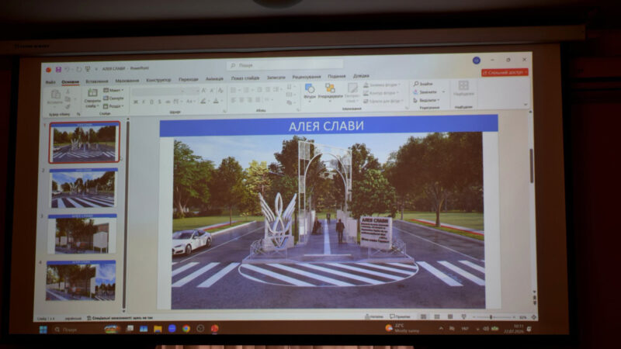Open Windows Start menu
The width and height of the screenshot is (621, 349).
(x=43, y=329)
